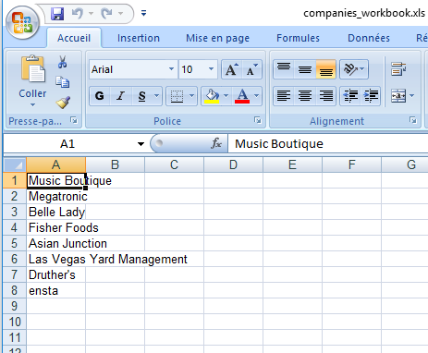Paste using the Coller clipboard icon

point(32,69)
